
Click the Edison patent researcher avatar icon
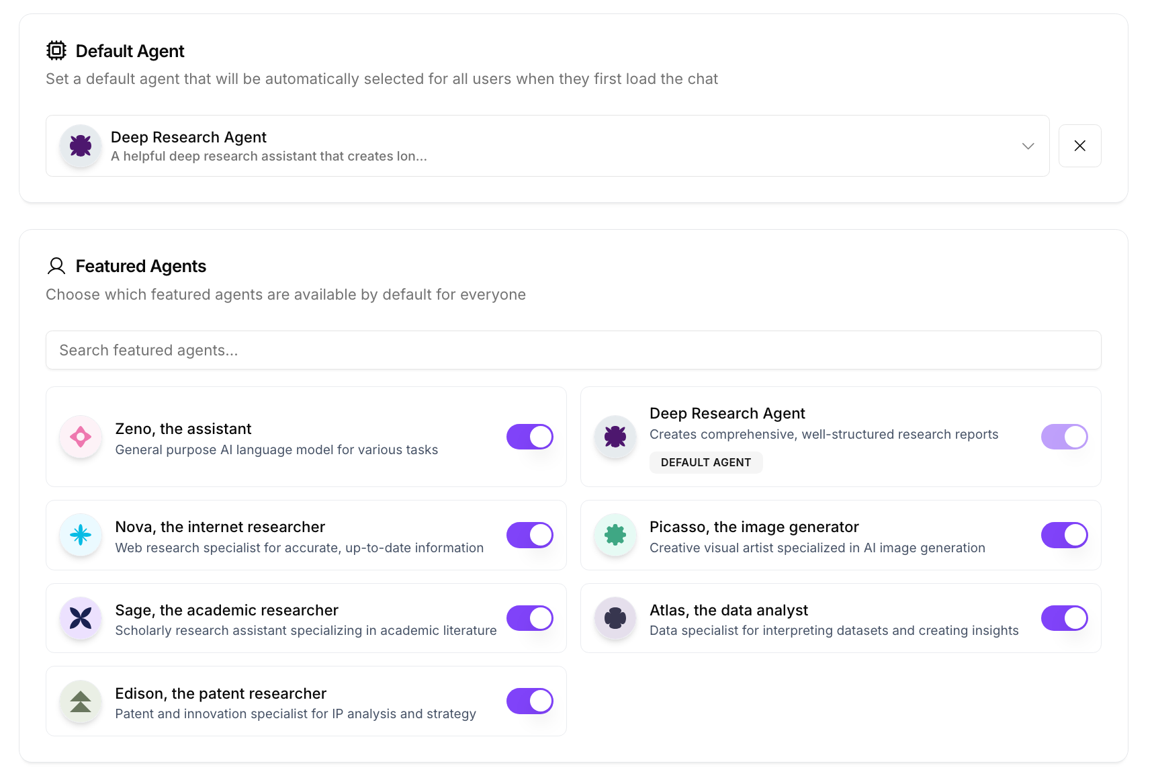click(x=81, y=701)
